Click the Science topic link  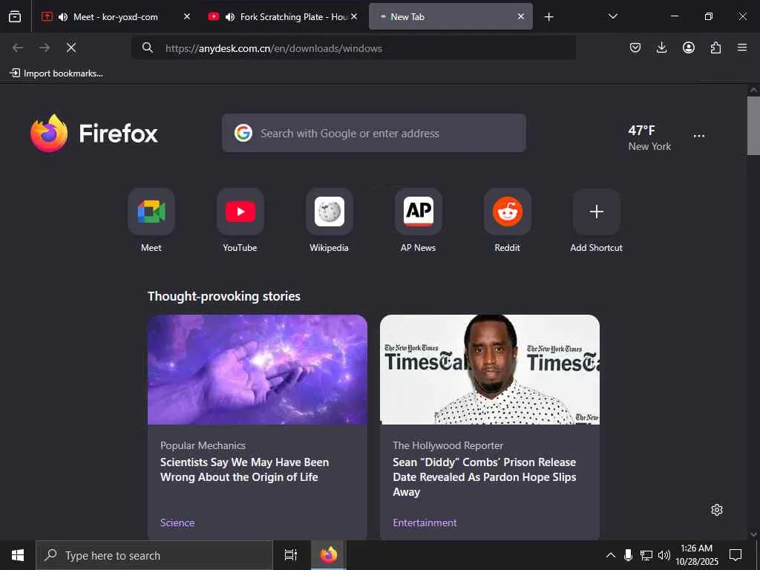click(177, 522)
